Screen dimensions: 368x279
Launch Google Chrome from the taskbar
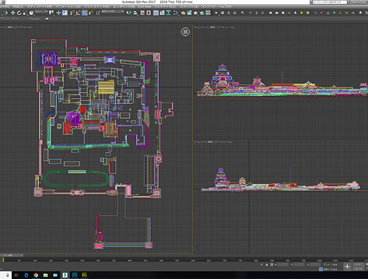pyautogui.click(x=35, y=274)
